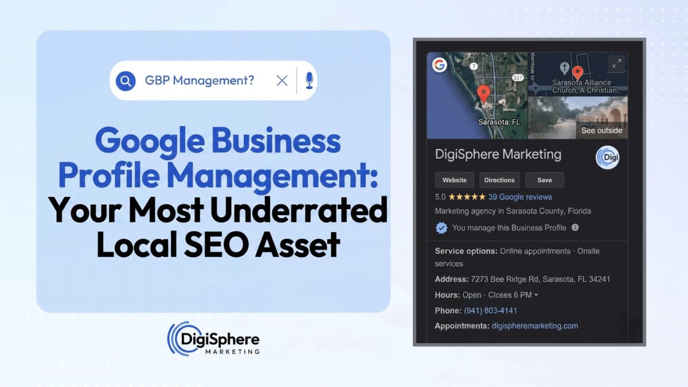Open the 39 Google reviews link

pos(520,196)
